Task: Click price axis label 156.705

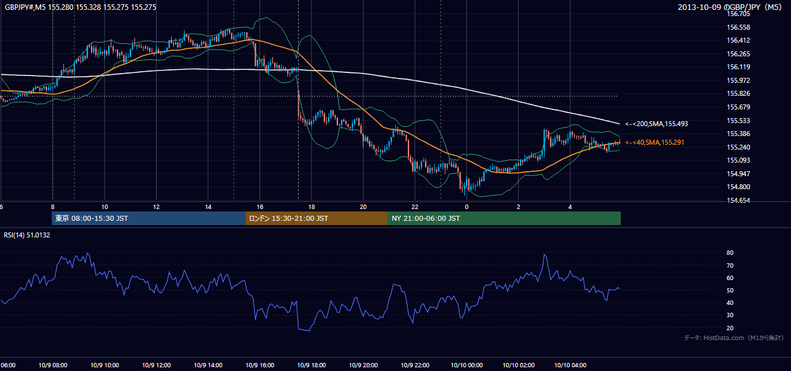Action: coord(738,14)
